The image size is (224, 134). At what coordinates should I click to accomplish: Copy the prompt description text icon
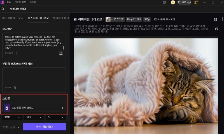pyautogui.click(x=216, y=29)
